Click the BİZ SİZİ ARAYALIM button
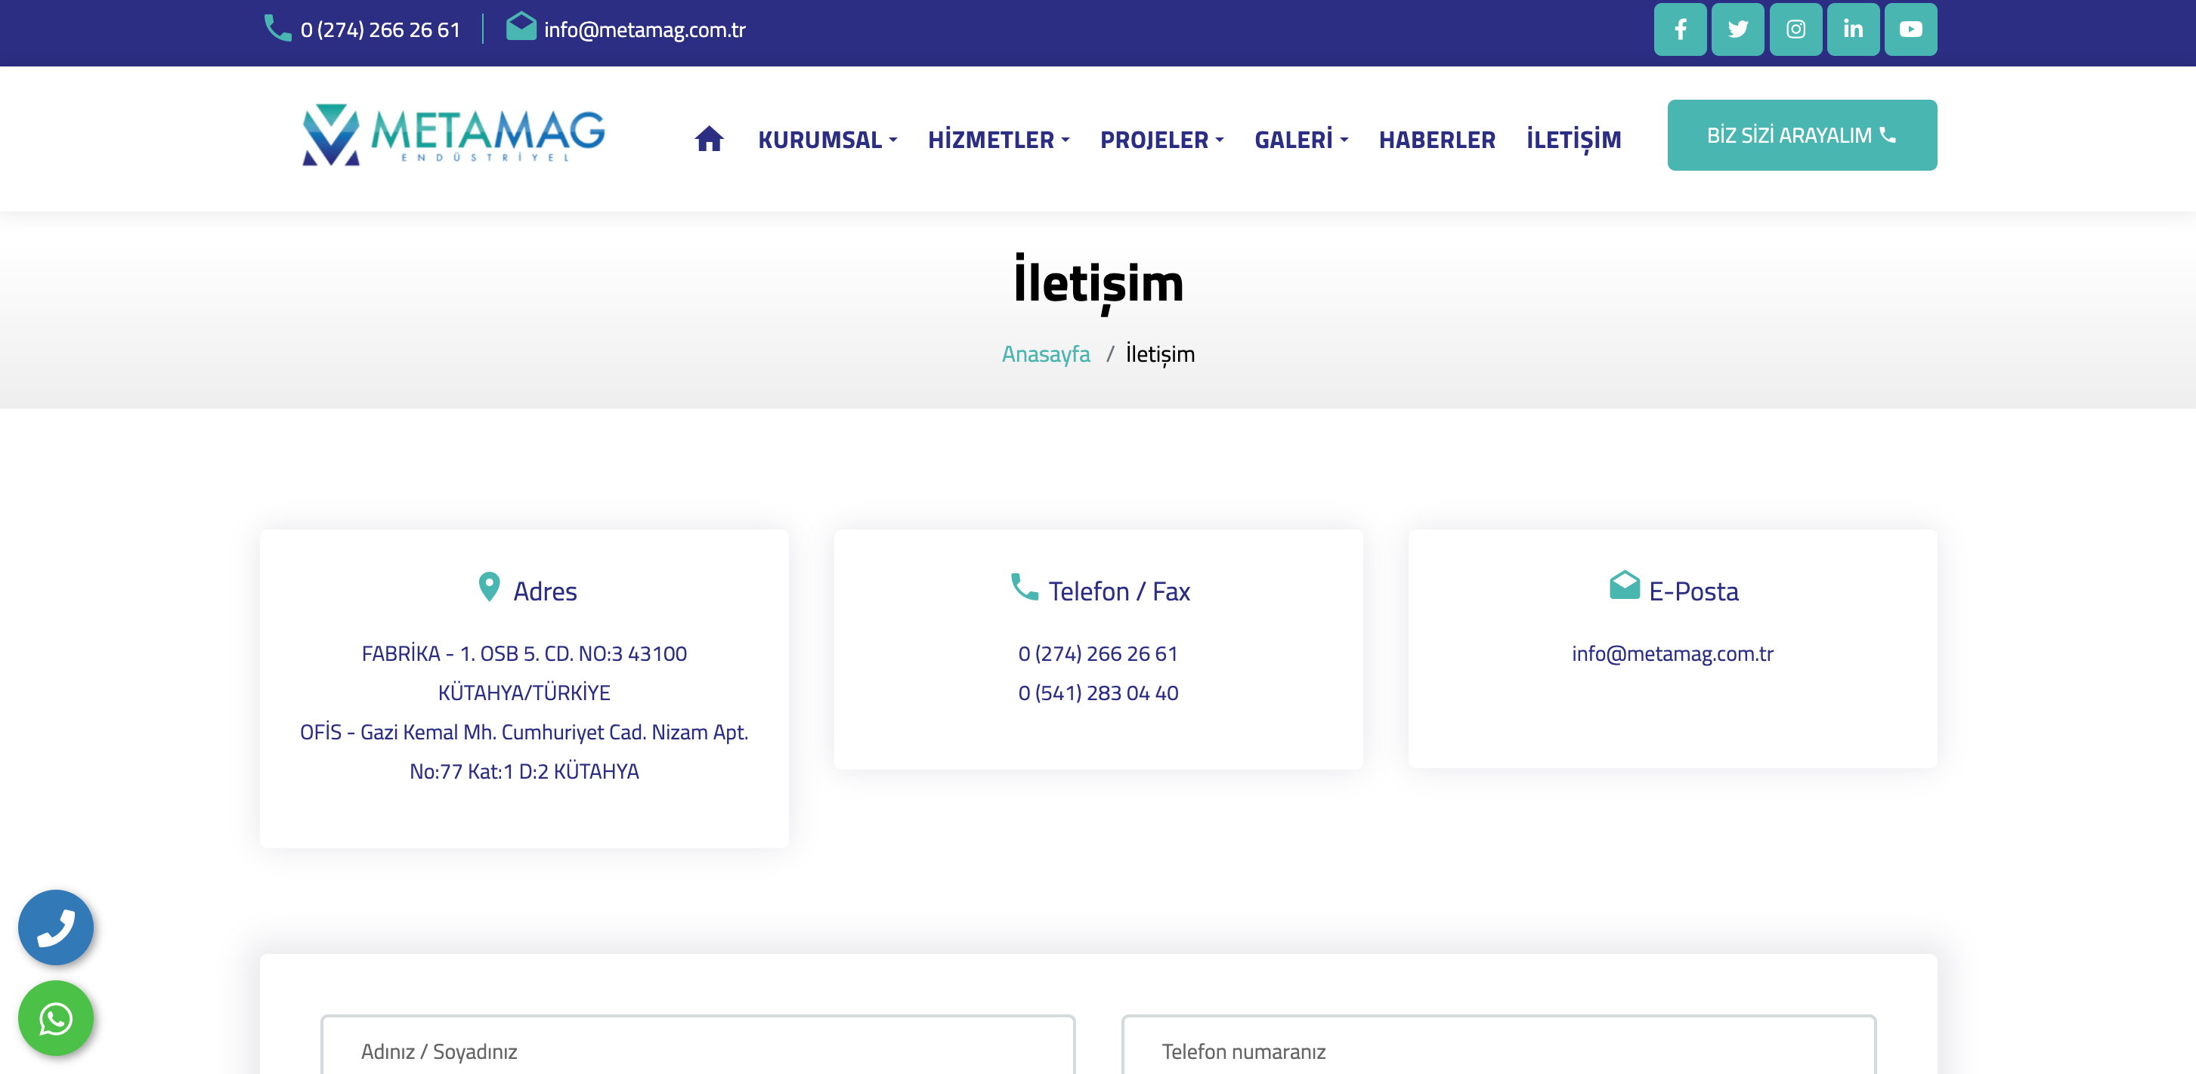Image resolution: width=2196 pixels, height=1074 pixels. click(1802, 135)
